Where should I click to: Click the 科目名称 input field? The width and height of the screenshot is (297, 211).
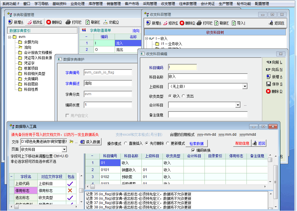208,76
